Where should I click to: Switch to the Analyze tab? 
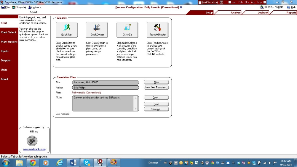(236, 12)
